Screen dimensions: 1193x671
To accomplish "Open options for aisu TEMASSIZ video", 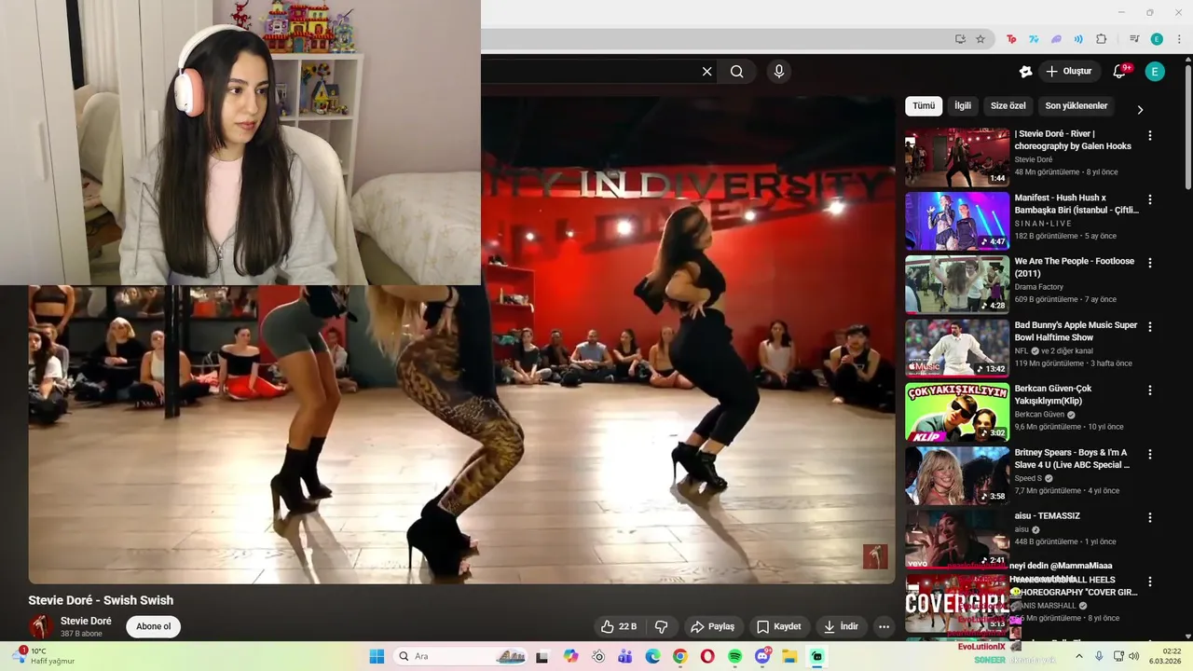I will [1149, 517].
